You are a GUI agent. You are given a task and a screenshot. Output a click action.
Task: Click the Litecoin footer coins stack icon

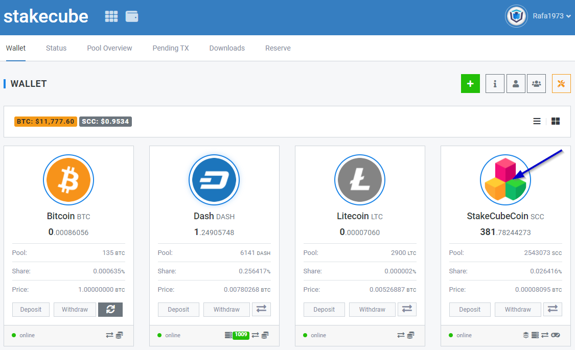[x=411, y=335]
